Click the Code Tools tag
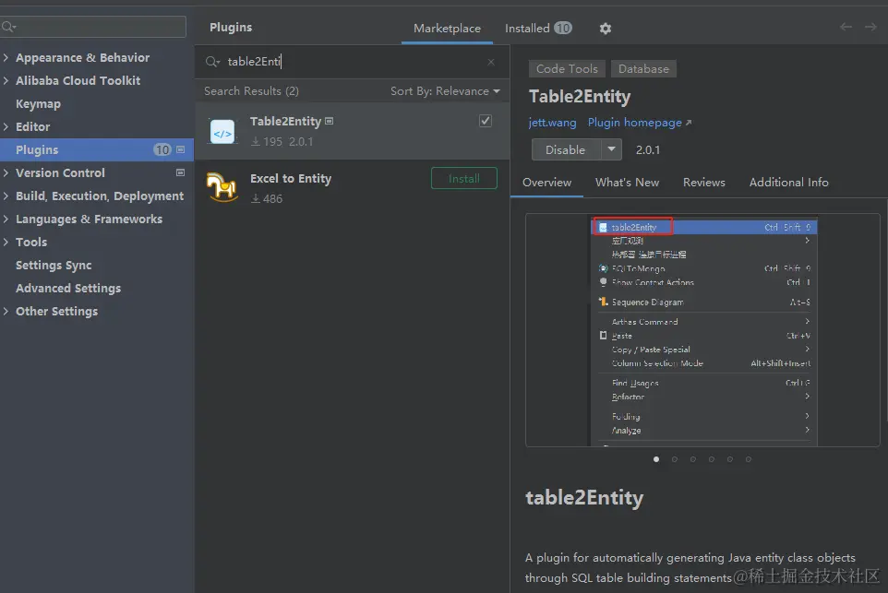Viewport: 888px width, 593px height. (x=567, y=69)
